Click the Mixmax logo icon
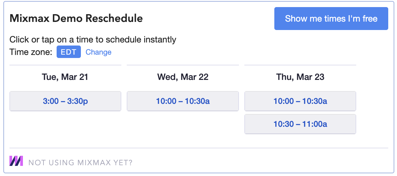The height and width of the screenshot is (176, 397). [16, 161]
